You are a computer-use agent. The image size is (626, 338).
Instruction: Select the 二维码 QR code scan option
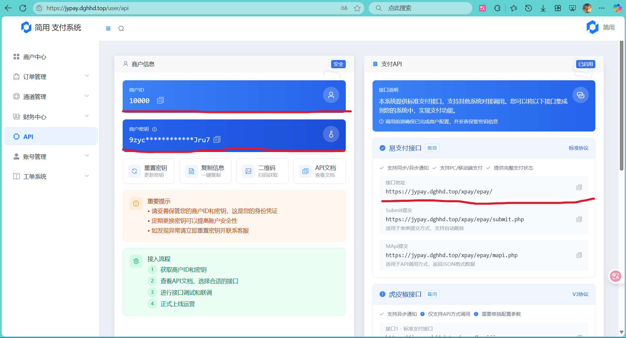262,171
